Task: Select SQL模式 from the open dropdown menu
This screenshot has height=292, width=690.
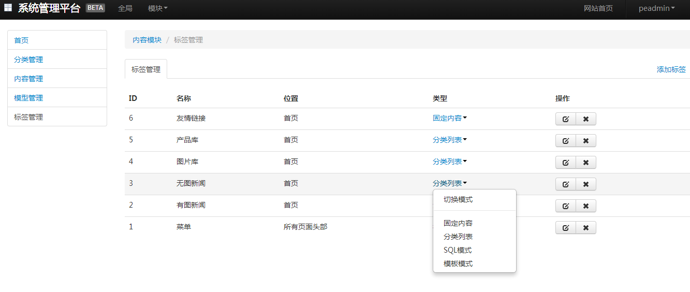Action: point(458,250)
